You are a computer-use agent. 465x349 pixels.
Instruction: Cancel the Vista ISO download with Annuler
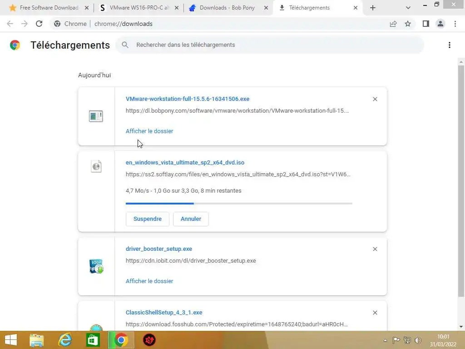pyautogui.click(x=191, y=219)
